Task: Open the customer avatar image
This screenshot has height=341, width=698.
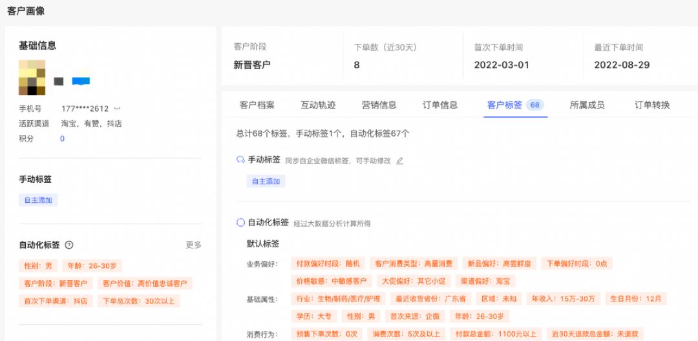Action: 32,77
